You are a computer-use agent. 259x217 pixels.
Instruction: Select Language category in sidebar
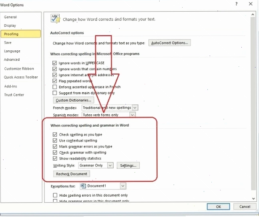[x=12, y=51]
